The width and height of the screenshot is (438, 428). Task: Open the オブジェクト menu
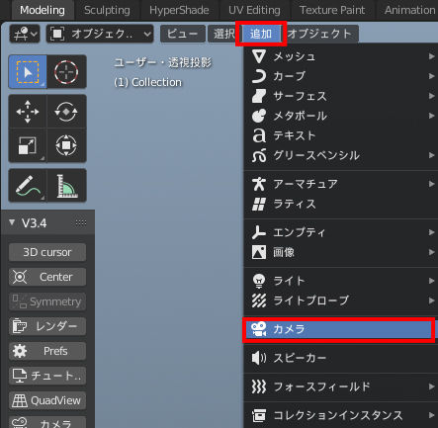click(x=319, y=34)
